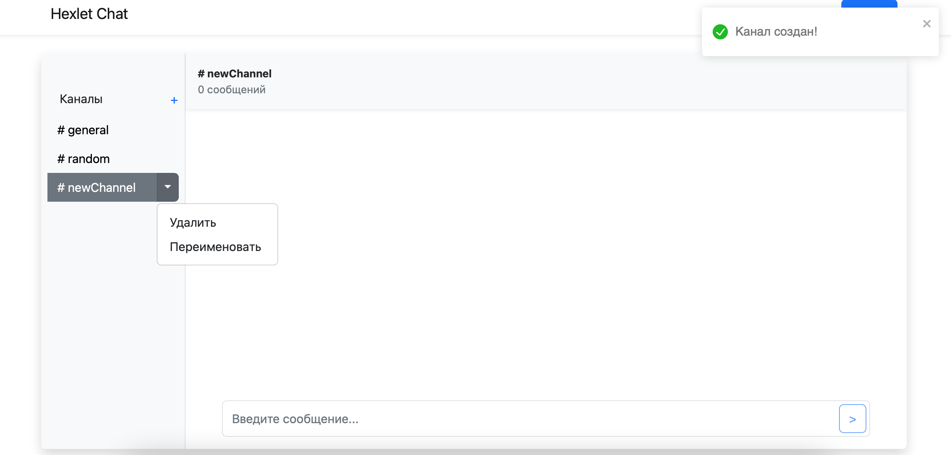This screenshot has width=951, height=455.
Task: Click the plus icon to add a new channel
Action: pyautogui.click(x=174, y=100)
